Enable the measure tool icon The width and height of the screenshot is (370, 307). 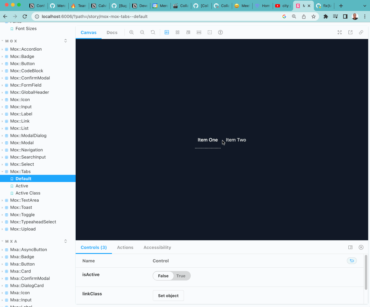pyautogui.click(x=199, y=32)
